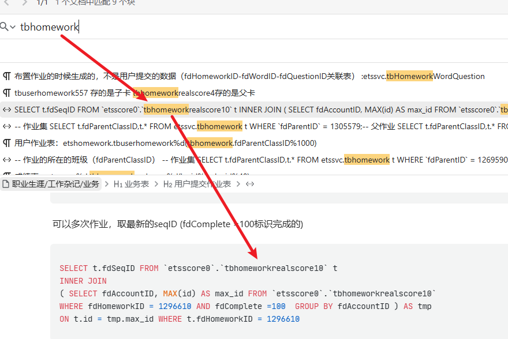Open result about tbuserhomework557
The width and height of the screenshot is (508, 339).
254,93
